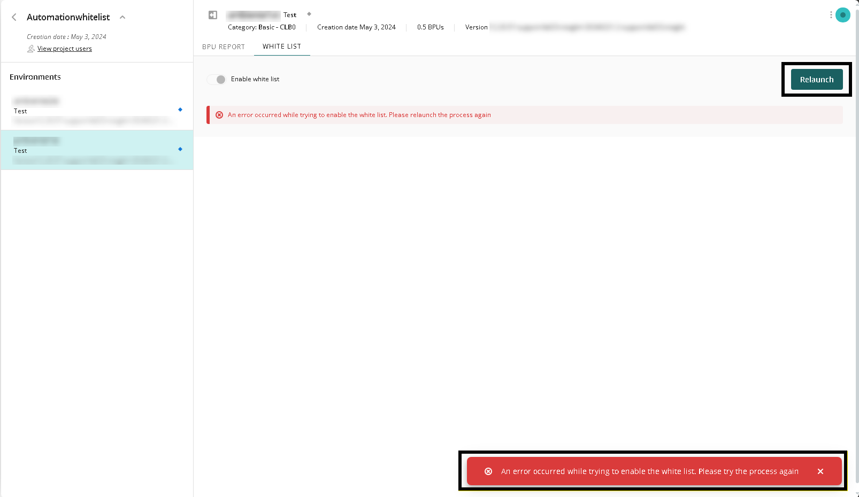Screen dimensions: 859x497
Task: Select the WHITE LIST tab
Action: coord(282,46)
